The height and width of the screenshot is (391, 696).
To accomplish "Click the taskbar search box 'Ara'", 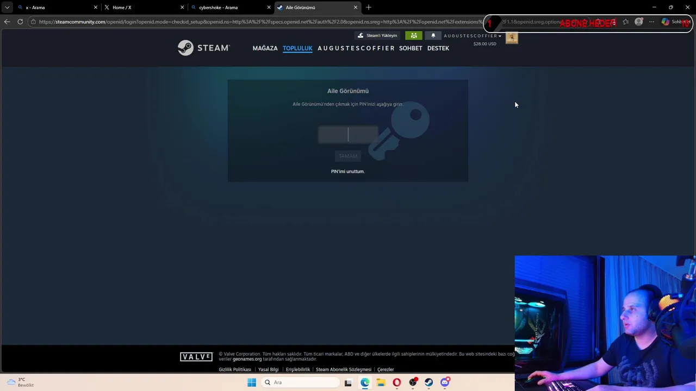I will pos(301,382).
